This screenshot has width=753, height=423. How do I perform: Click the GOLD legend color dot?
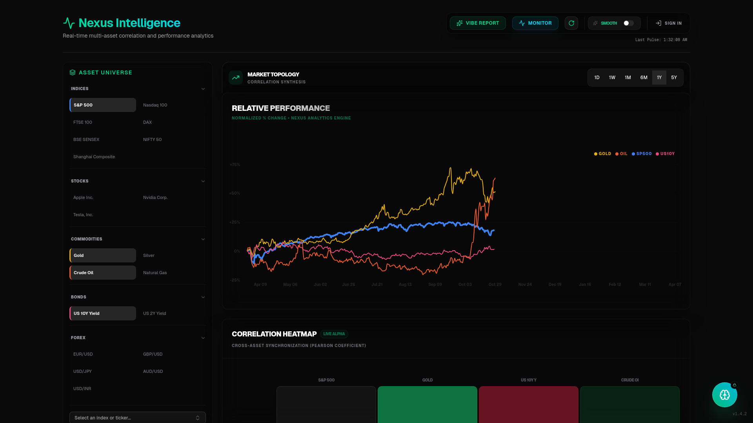pos(596,154)
